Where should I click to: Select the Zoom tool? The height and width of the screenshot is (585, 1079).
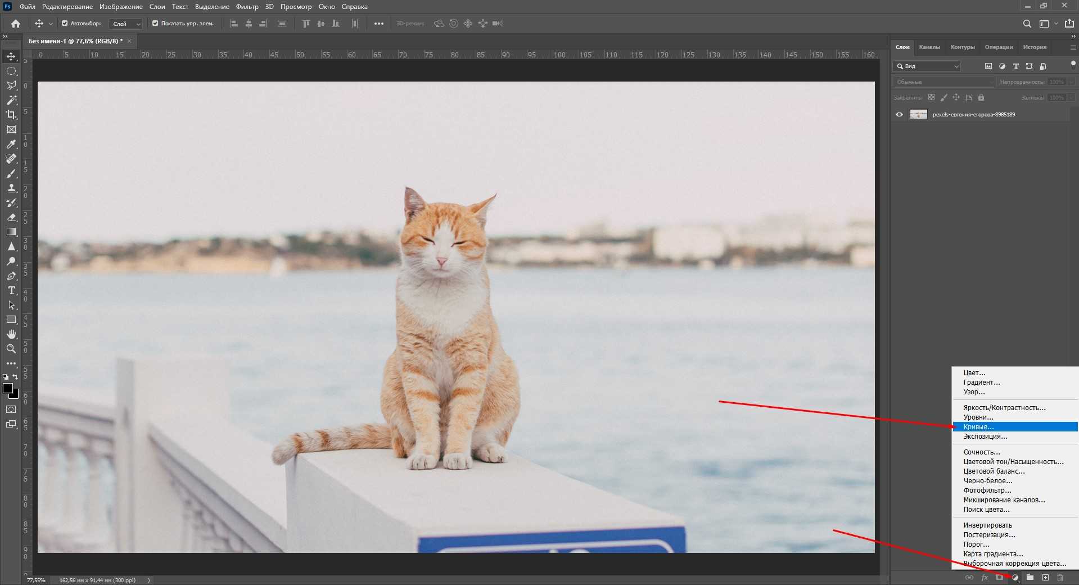coord(11,349)
